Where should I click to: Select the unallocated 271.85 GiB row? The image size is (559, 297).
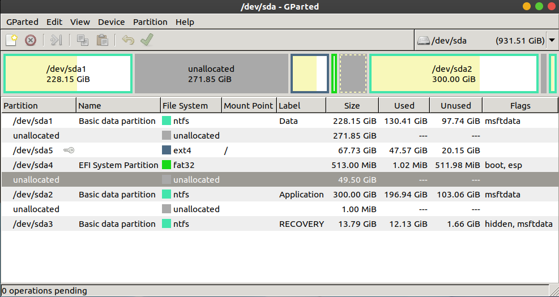coord(280,136)
